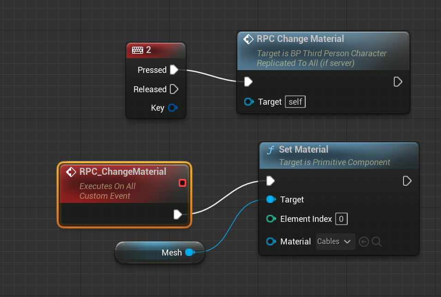Click the browse to asset magnifier icon
Screen dimensions: 441x297
[377, 242]
